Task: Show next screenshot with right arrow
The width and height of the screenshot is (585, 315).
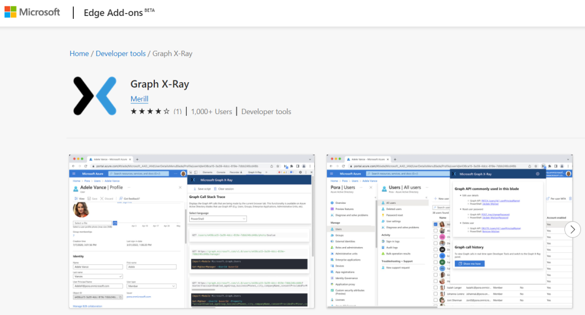Action: tap(572, 229)
